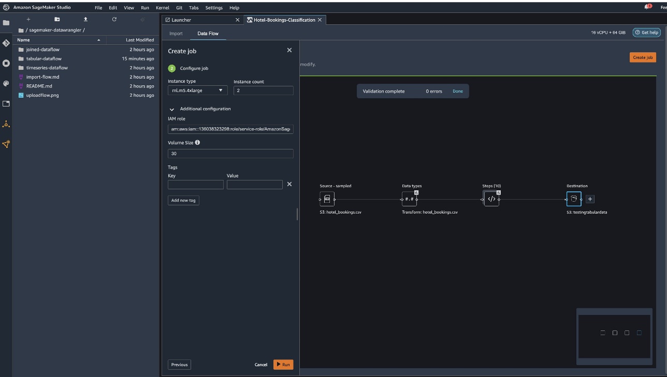Click the Run button
This screenshot has width=667, height=377.
tap(283, 365)
